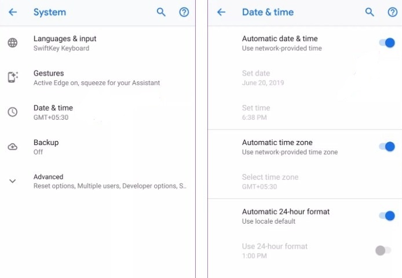Toggle Automatic 24-hour format switch
Screen dimensions: 402x278
386,216
